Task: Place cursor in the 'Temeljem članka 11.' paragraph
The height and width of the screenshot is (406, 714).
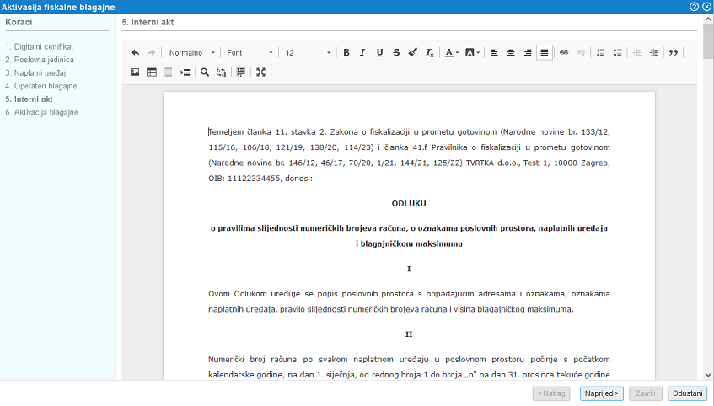Action: [x=409, y=155]
